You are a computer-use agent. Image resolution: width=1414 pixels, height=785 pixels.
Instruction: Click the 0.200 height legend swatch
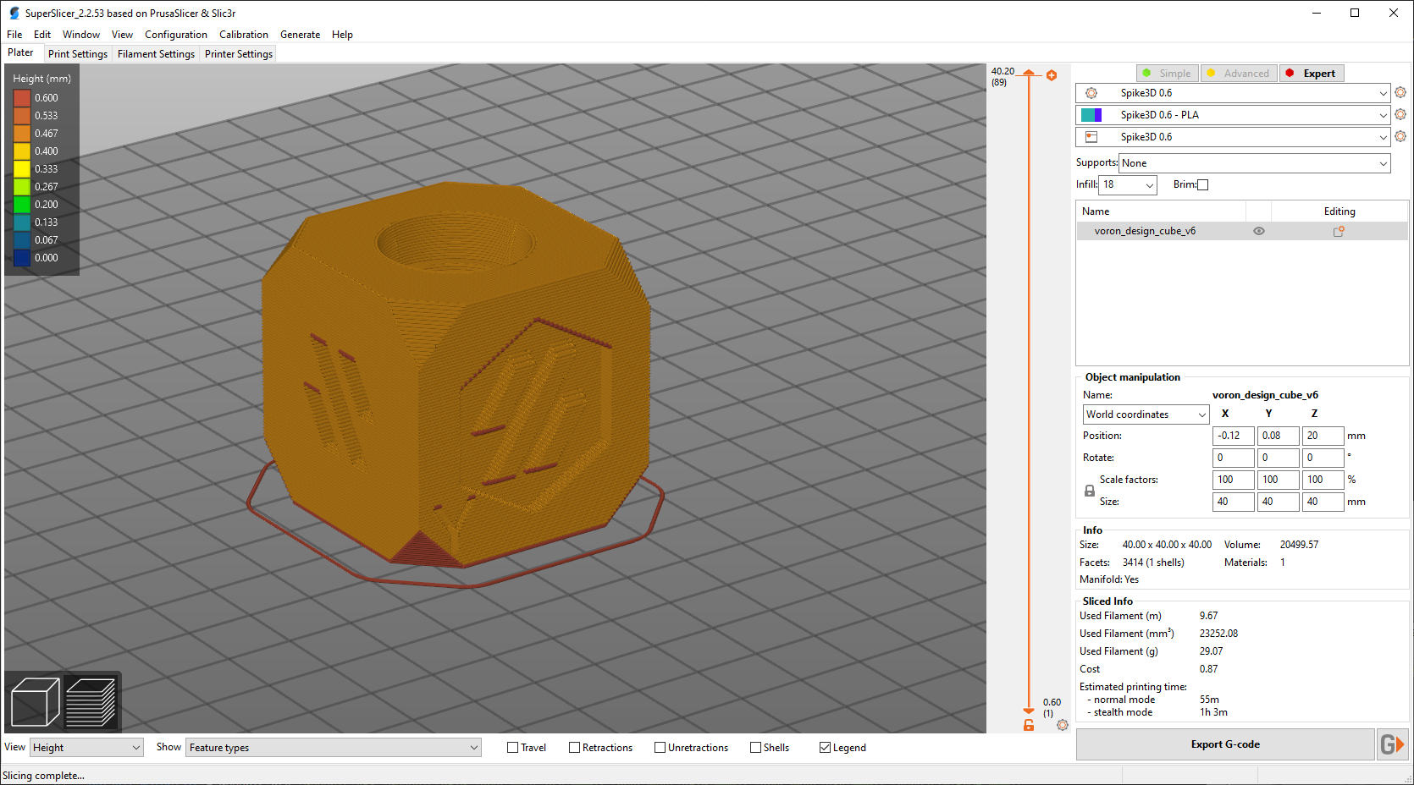click(22, 205)
